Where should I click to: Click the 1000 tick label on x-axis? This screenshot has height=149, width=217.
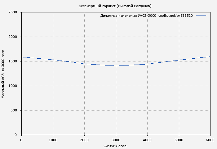[53, 140]
